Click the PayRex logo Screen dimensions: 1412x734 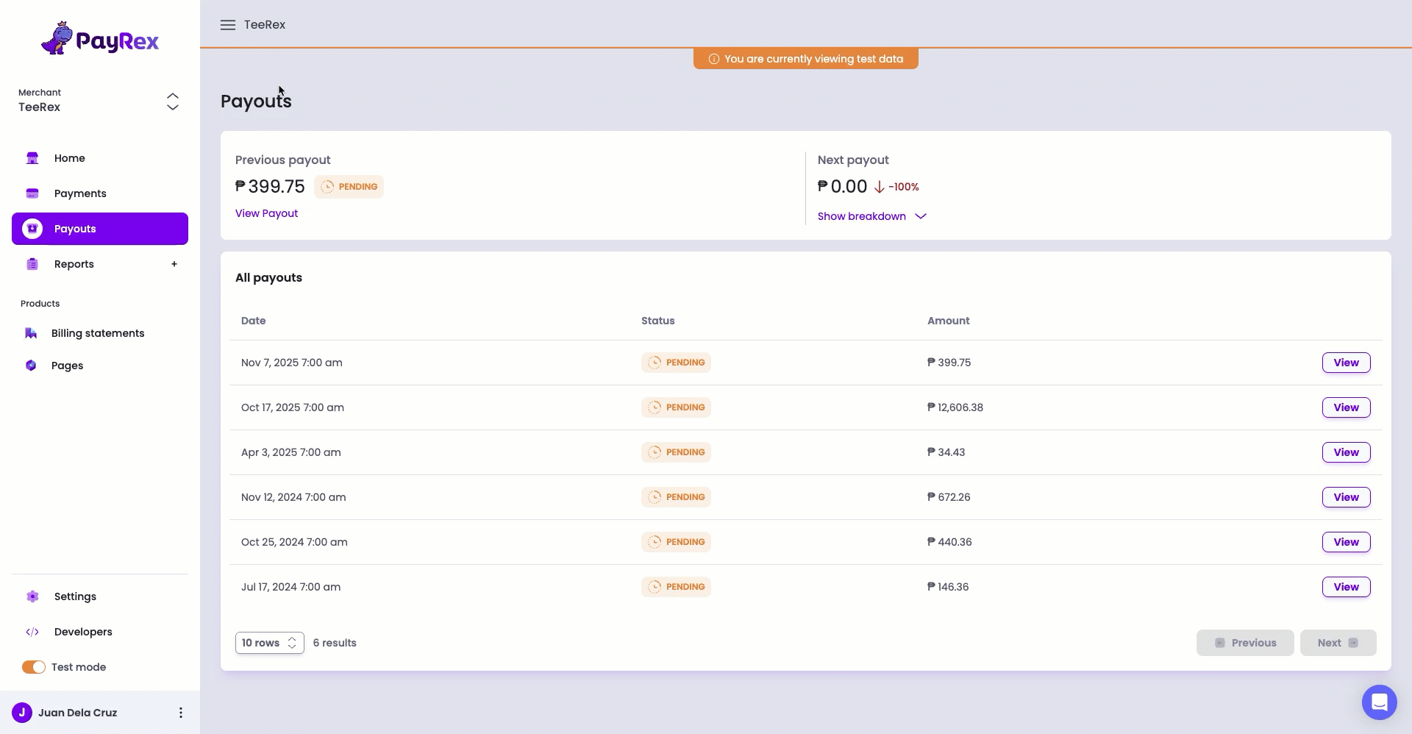point(100,37)
